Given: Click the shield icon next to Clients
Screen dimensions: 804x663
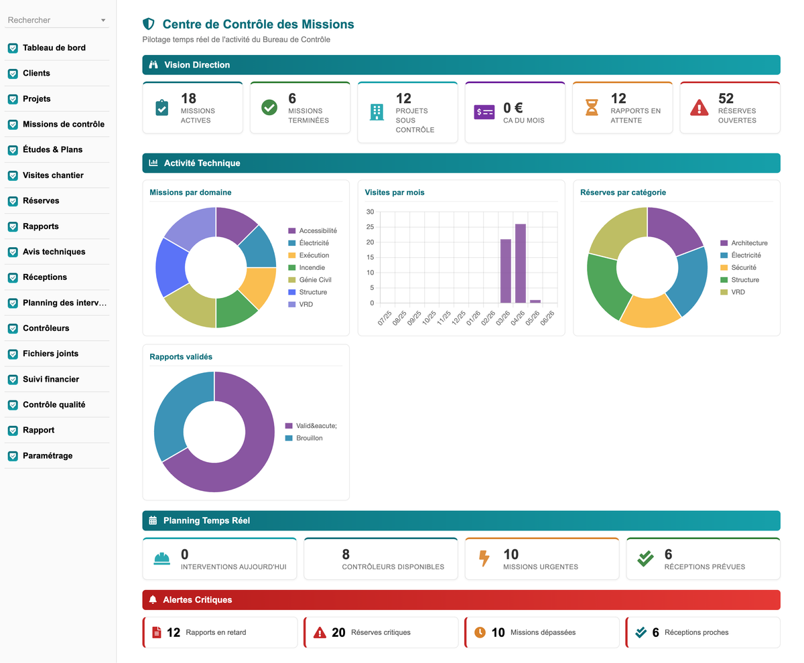Looking at the screenshot, I should point(12,74).
